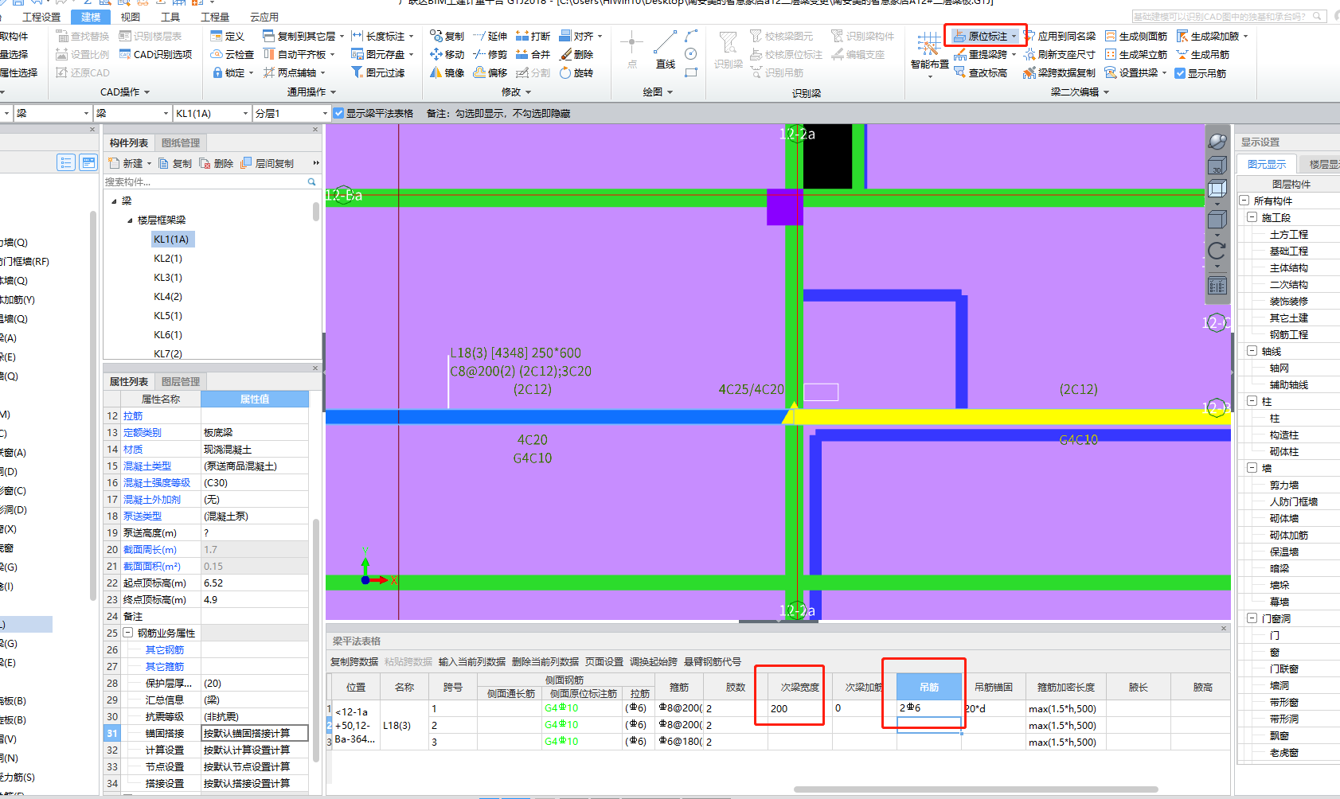Open the 工程设置 ribbon tab
This screenshot has width=1340, height=799.
(x=41, y=17)
